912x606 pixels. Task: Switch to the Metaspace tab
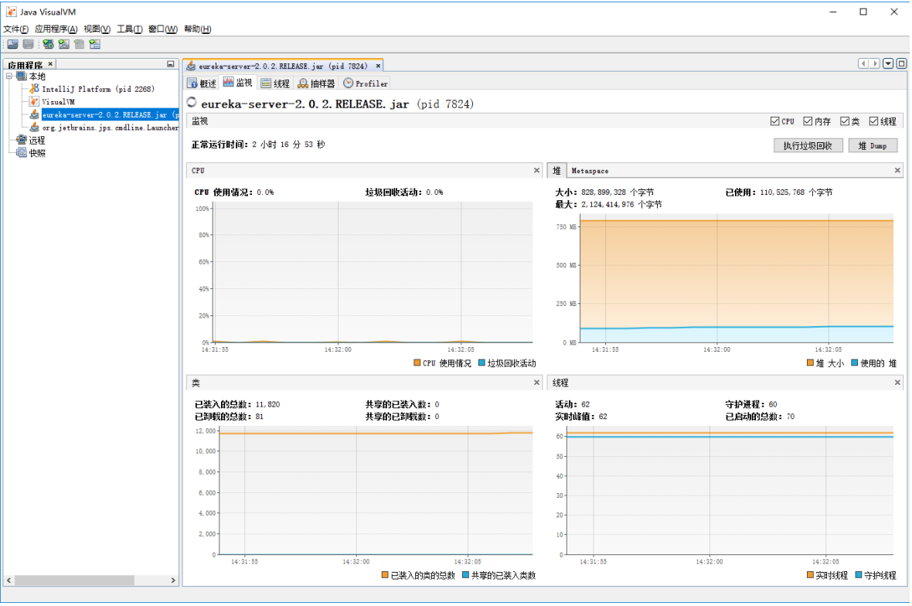[592, 170]
